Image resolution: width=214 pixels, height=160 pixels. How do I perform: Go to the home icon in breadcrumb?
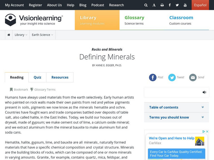[9, 35]
